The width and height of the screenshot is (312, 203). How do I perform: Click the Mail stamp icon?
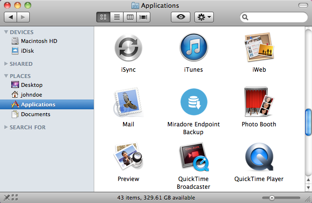click(x=128, y=102)
